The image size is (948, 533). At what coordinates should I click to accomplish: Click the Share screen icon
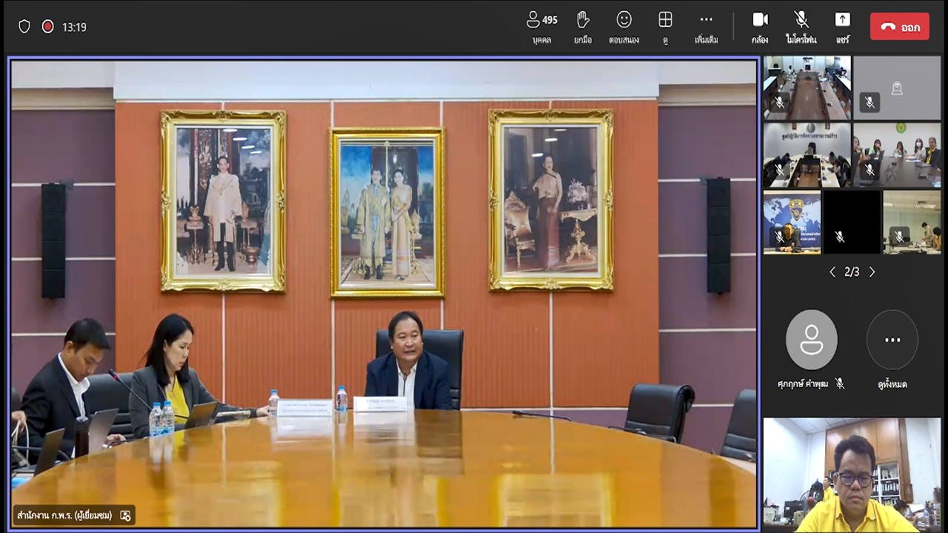[x=842, y=27]
